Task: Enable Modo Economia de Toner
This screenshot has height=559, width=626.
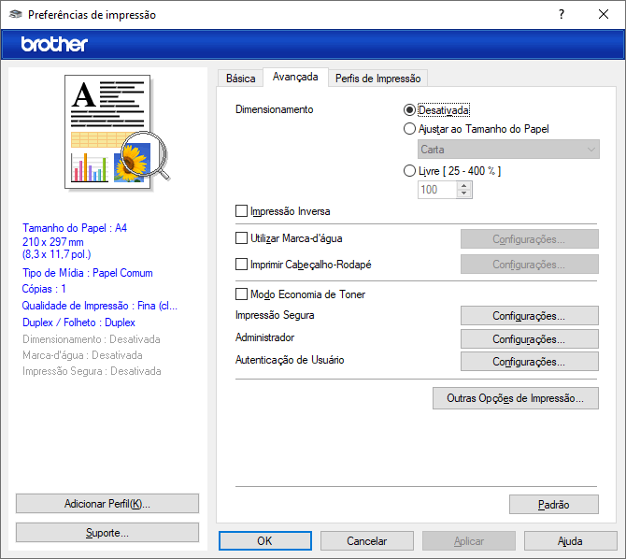Action: [x=242, y=294]
